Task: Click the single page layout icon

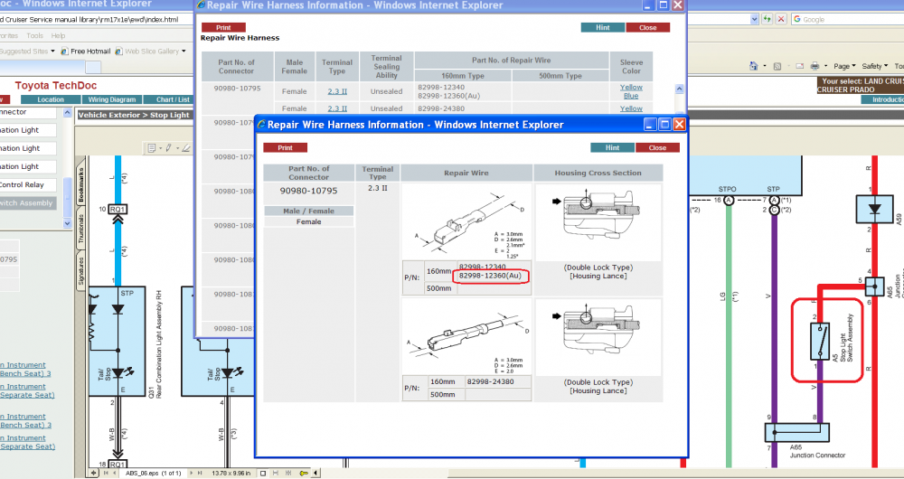Action: pos(262,474)
